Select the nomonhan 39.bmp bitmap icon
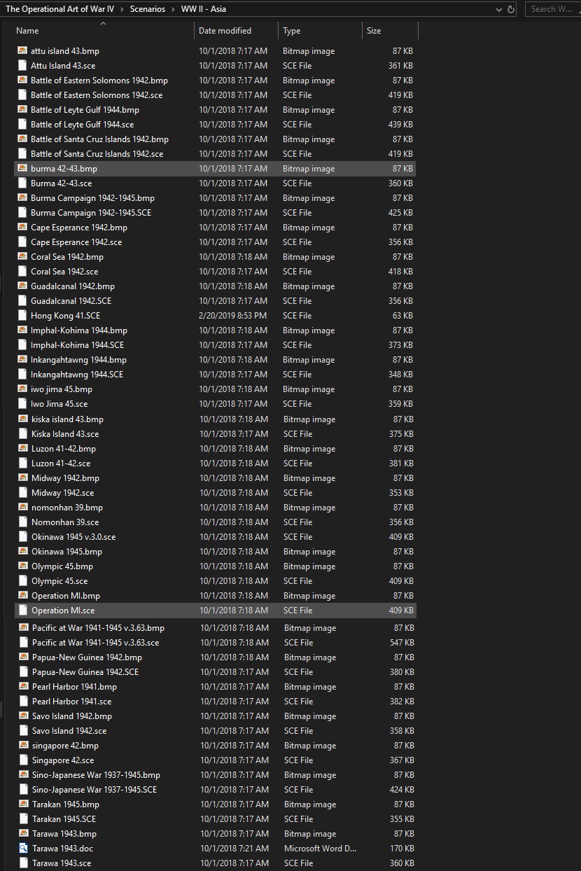The height and width of the screenshot is (871, 581). (x=23, y=508)
